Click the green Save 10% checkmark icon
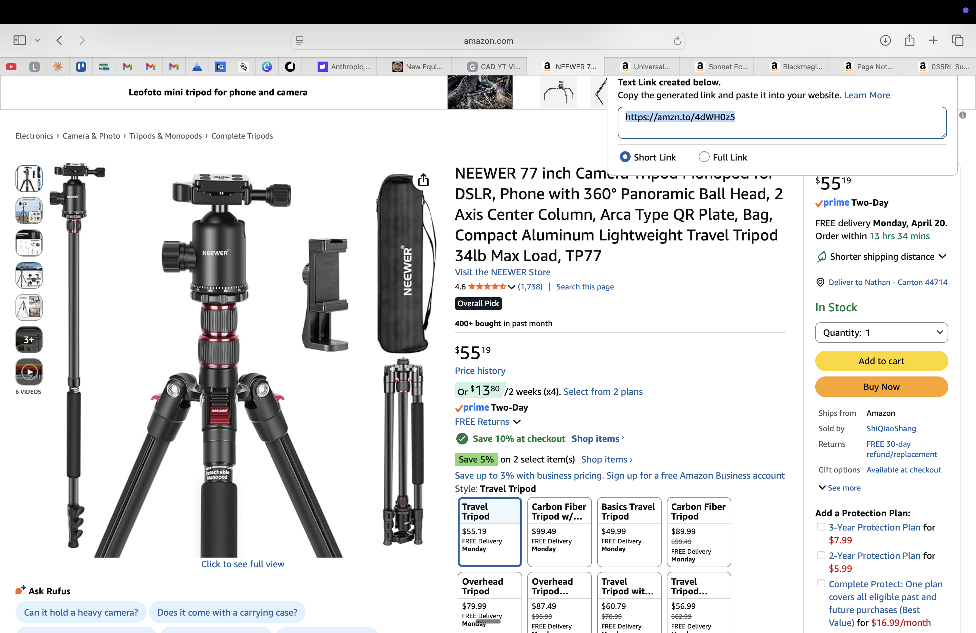The image size is (976, 633). (x=462, y=439)
